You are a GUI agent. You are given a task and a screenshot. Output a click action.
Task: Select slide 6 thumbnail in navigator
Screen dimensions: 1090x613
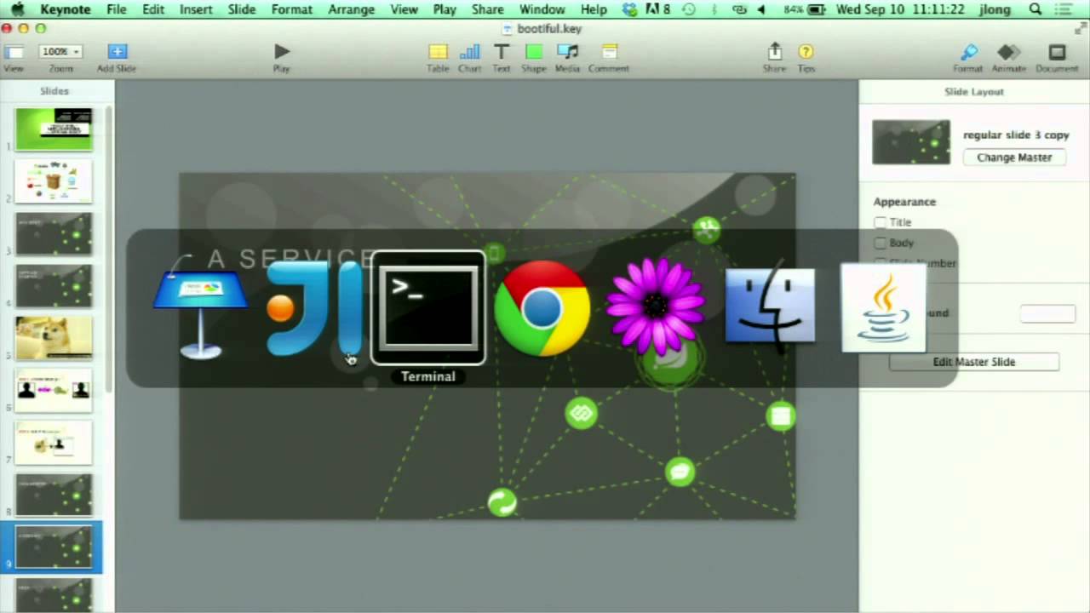54,390
